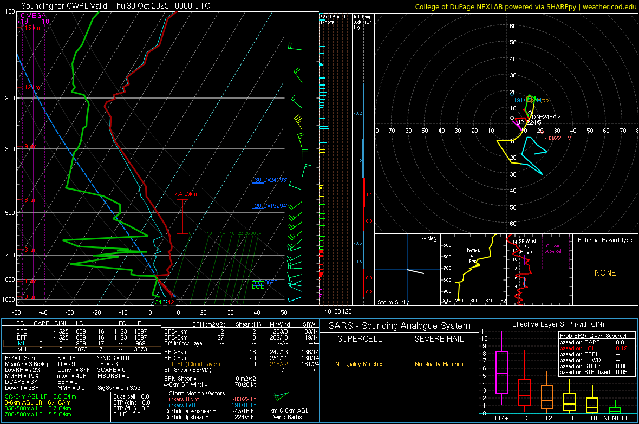The height and width of the screenshot is (424, 639).
Task: Click the blue 'Bunkers Left =' label
Action: (x=182, y=405)
